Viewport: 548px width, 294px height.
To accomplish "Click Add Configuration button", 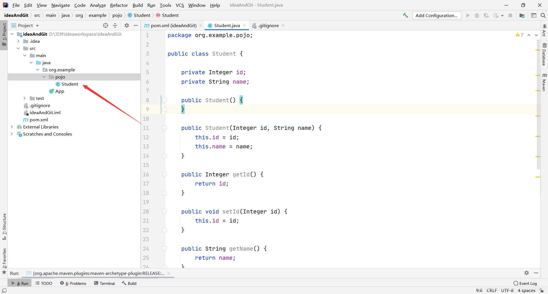I will coord(436,15).
